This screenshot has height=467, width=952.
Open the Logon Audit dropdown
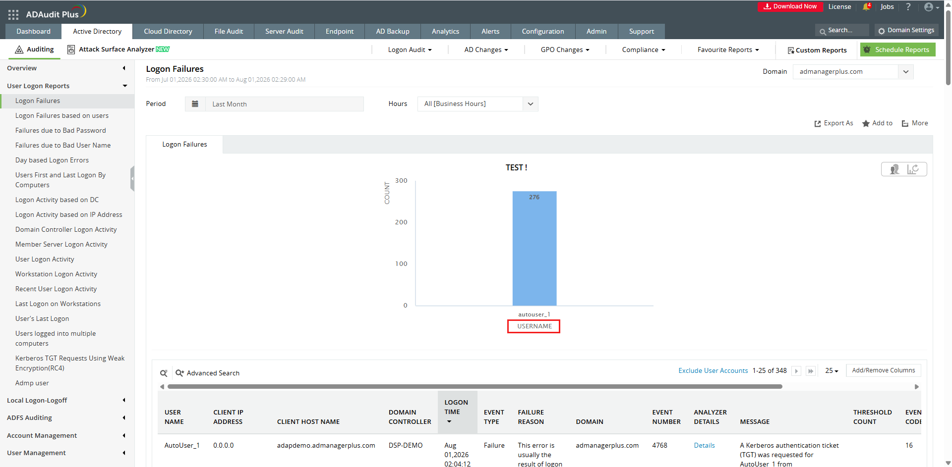point(410,50)
